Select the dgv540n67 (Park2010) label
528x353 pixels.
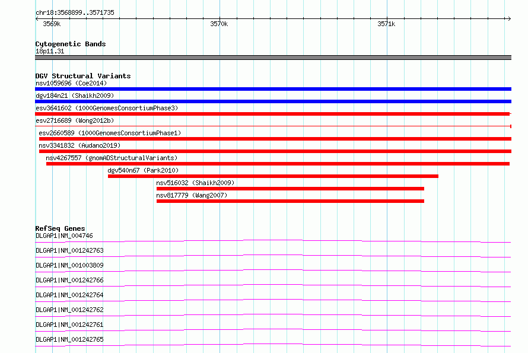click(143, 170)
